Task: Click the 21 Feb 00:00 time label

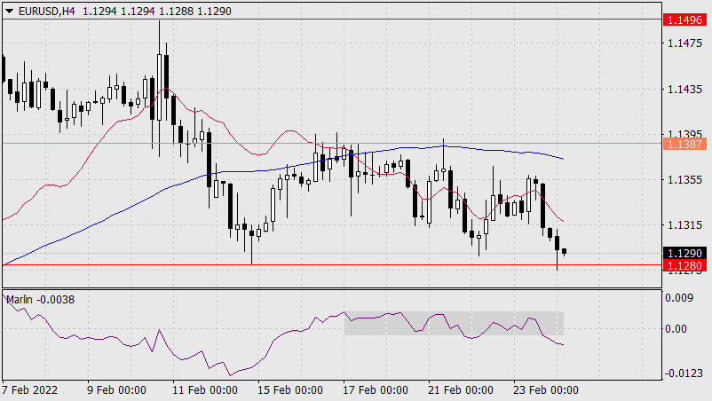Action: tap(461, 390)
